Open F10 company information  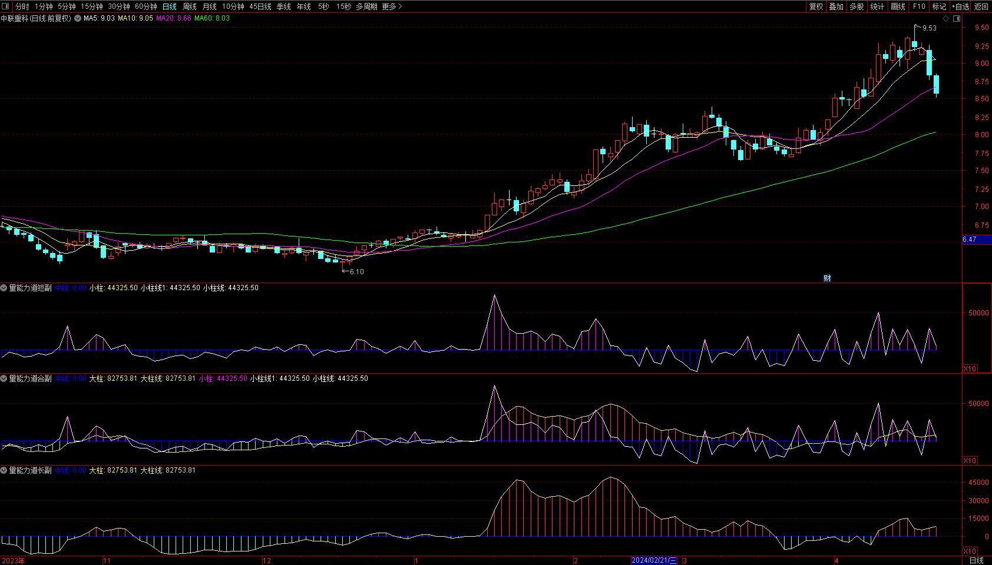coord(918,6)
